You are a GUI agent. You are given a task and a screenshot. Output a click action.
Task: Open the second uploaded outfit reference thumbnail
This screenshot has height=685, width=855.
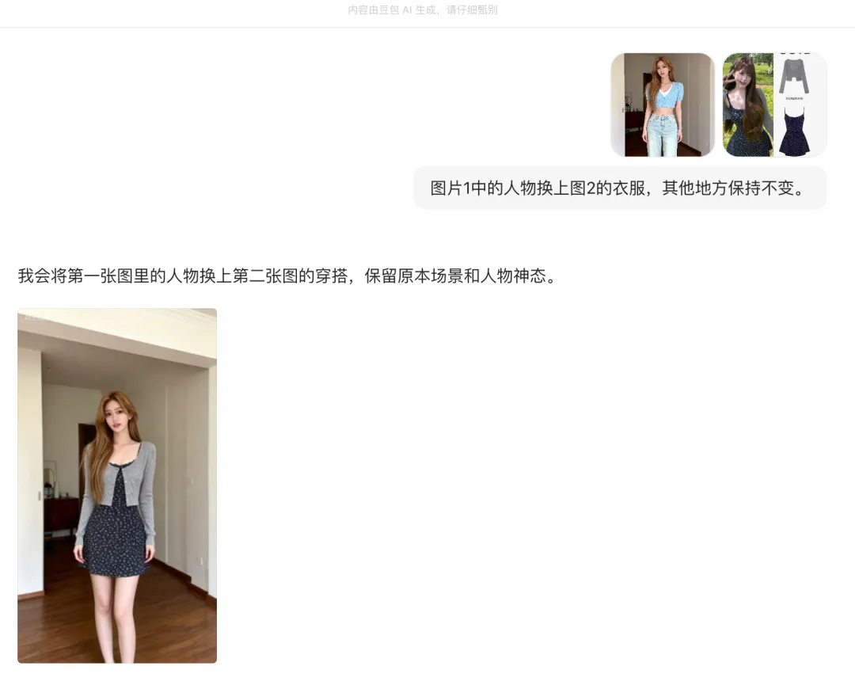tap(774, 105)
